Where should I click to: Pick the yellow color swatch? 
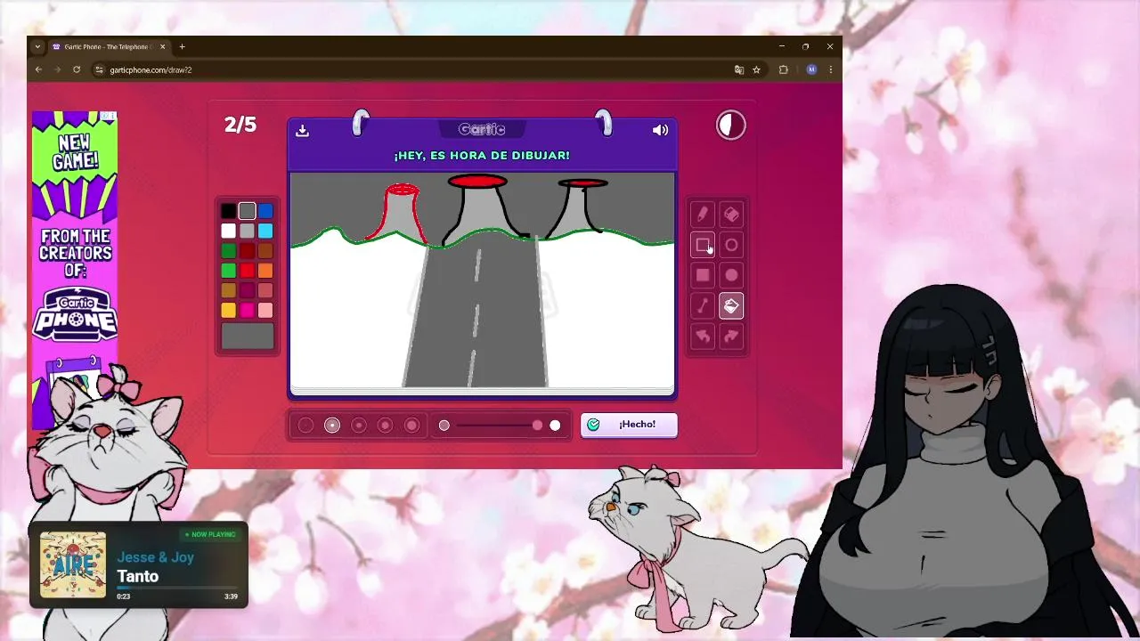click(229, 310)
